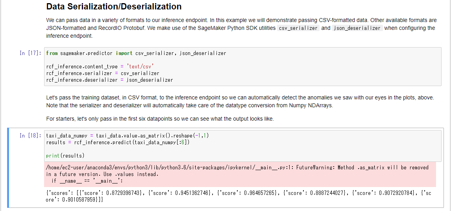Place cursor on rcf_inference.content_type line

pos(100,67)
